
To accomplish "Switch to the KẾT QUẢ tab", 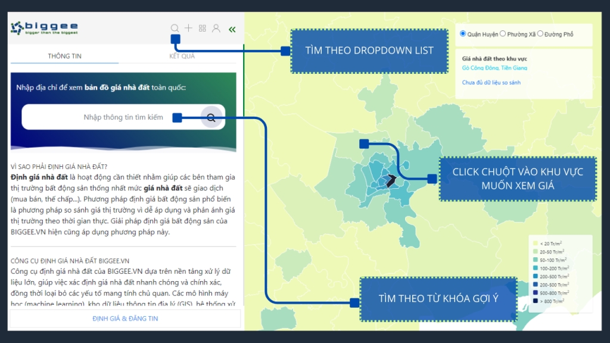I will [x=182, y=56].
